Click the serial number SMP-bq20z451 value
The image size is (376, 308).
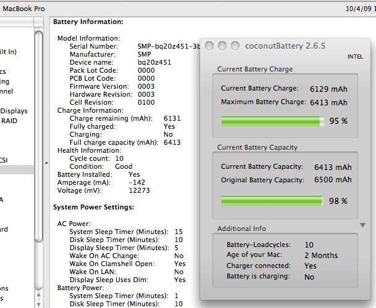[169, 46]
